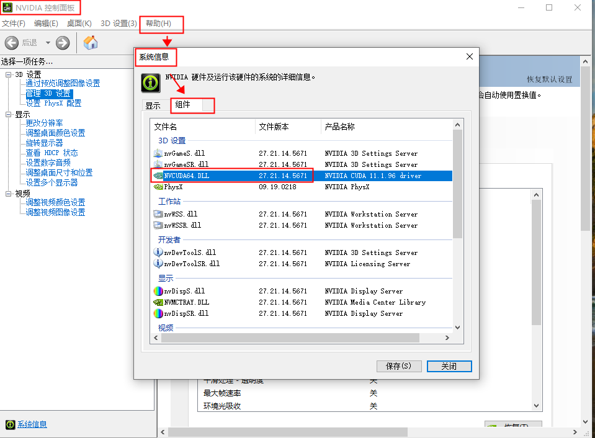This screenshot has height=438, width=595.
Task: Select 设置多个显示器 in the tree
Action: click(51, 182)
